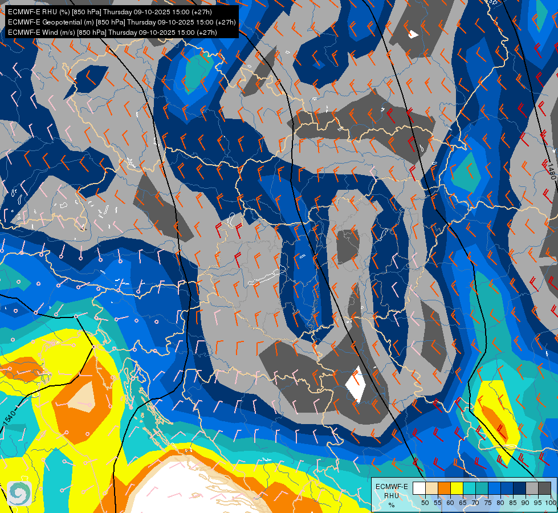Pick the light grey 90-95% legend swatch
Screen dimensions: 558x513
[x=532, y=488]
